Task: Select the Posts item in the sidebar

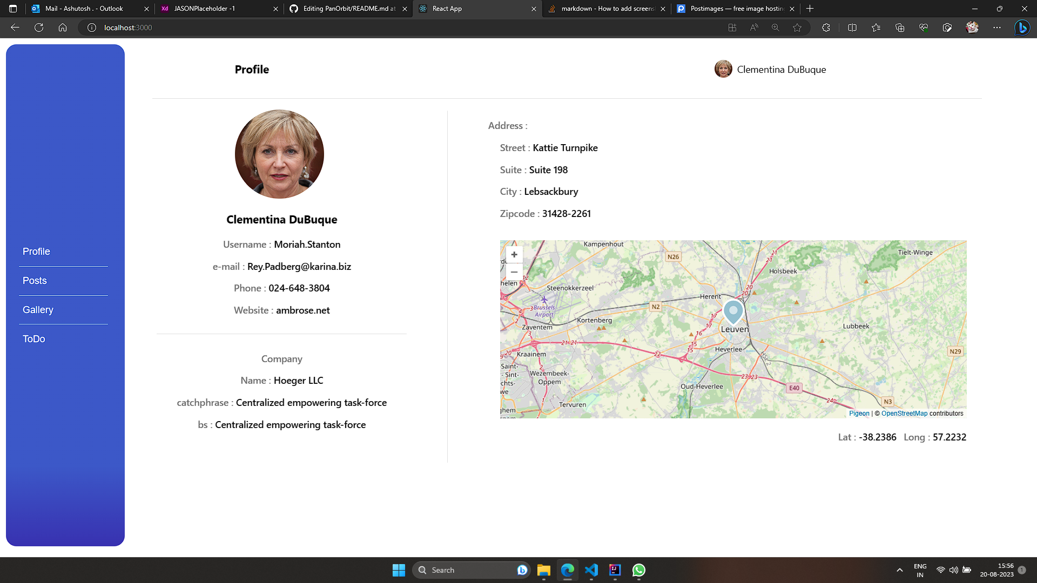Action: 35,280
